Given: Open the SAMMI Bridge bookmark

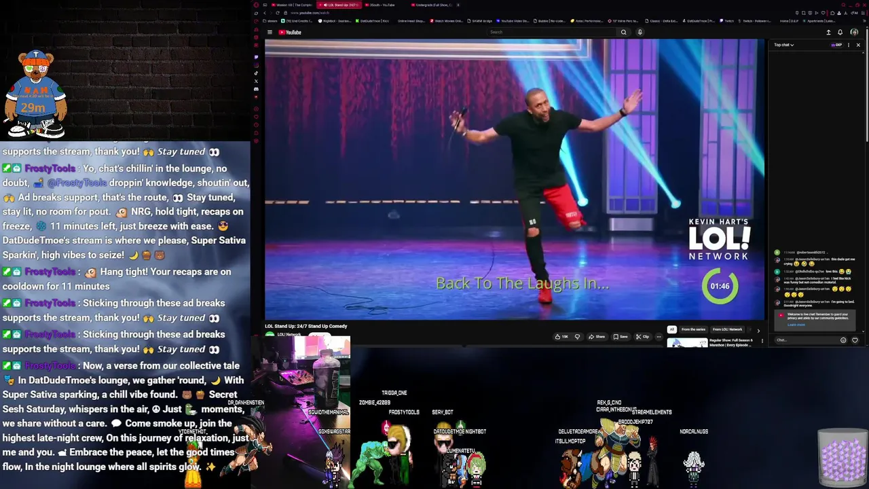Looking at the screenshot, I should (x=480, y=21).
